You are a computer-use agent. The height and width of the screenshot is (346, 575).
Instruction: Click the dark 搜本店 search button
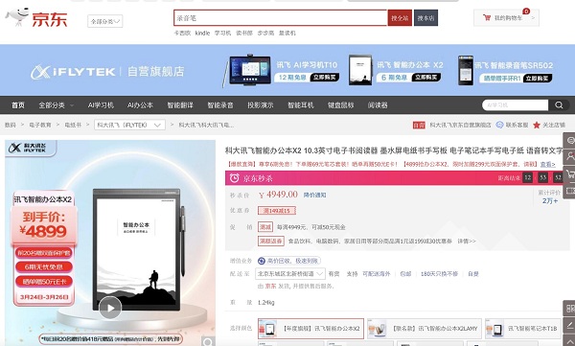(425, 18)
